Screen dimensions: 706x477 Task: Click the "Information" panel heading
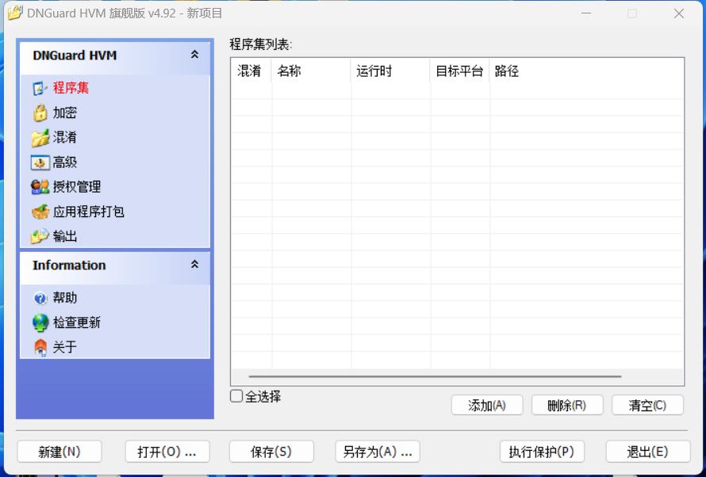(69, 265)
